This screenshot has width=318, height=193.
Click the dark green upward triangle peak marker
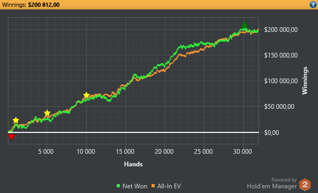(245, 25)
